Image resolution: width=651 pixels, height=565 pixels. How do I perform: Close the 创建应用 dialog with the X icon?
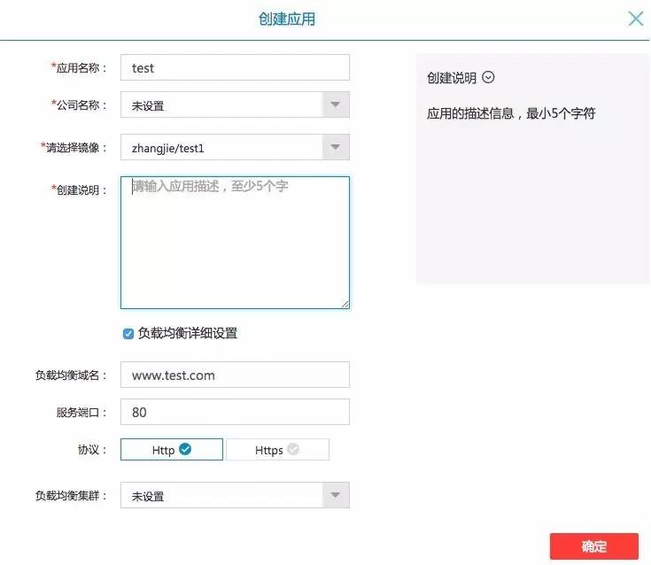636,19
